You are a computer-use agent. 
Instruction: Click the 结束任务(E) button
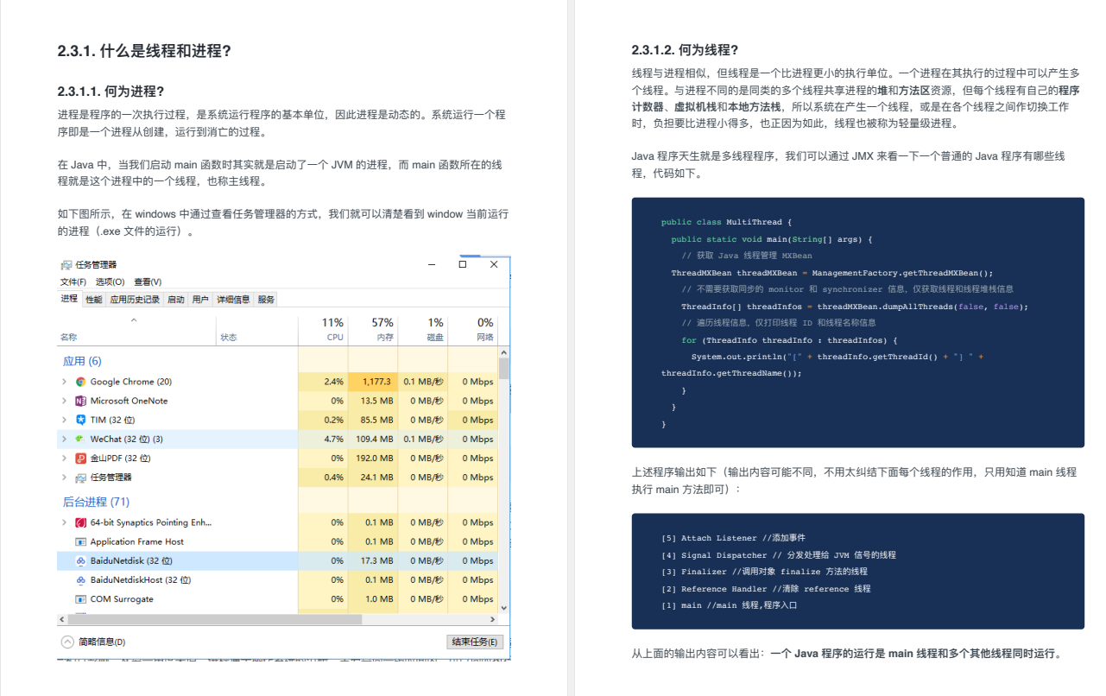click(x=475, y=642)
